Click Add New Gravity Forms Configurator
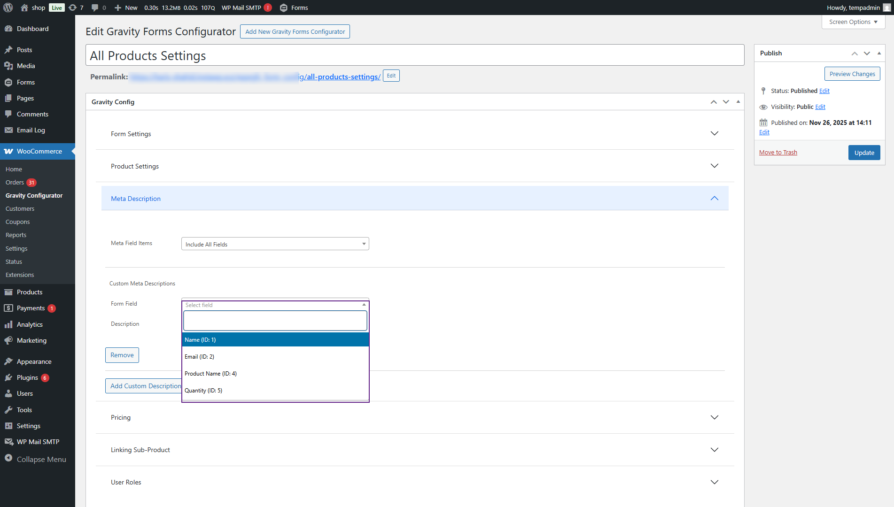Screen dimensions: 894x507 (x=295, y=31)
